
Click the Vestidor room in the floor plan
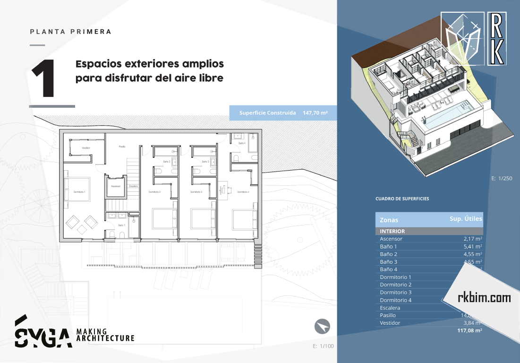[x=85, y=148]
